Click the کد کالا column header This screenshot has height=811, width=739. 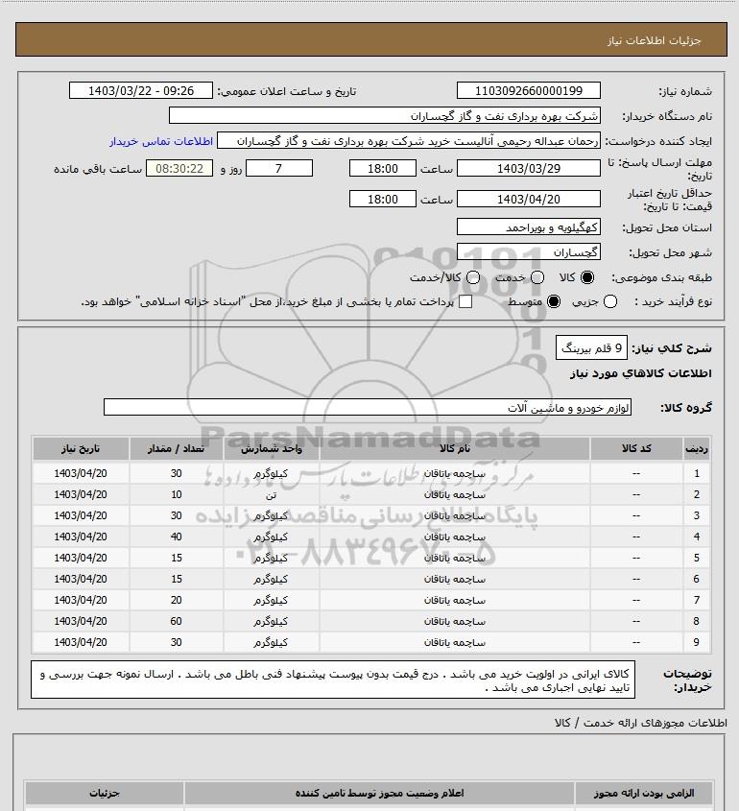pyautogui.click(x=636, y=448)
